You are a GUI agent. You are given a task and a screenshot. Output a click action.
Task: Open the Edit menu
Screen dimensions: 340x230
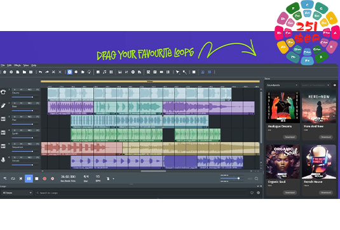[9, 65]
